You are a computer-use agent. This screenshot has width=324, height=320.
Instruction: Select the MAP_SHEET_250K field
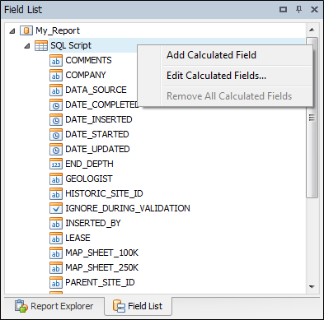coord(102,267)
